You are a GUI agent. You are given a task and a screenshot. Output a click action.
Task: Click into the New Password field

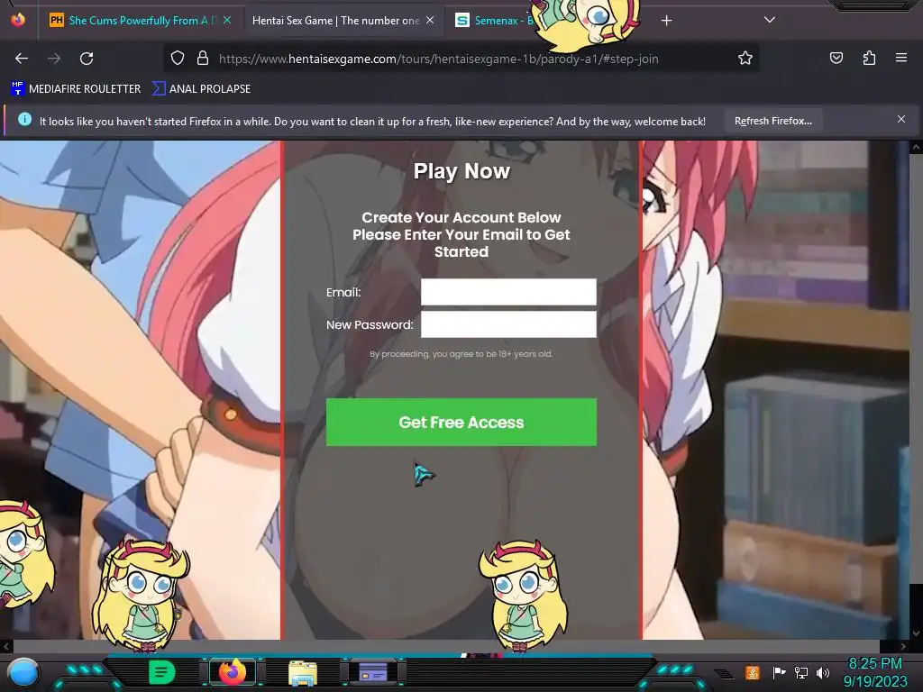pyautogui.click(x=508, y=324)
